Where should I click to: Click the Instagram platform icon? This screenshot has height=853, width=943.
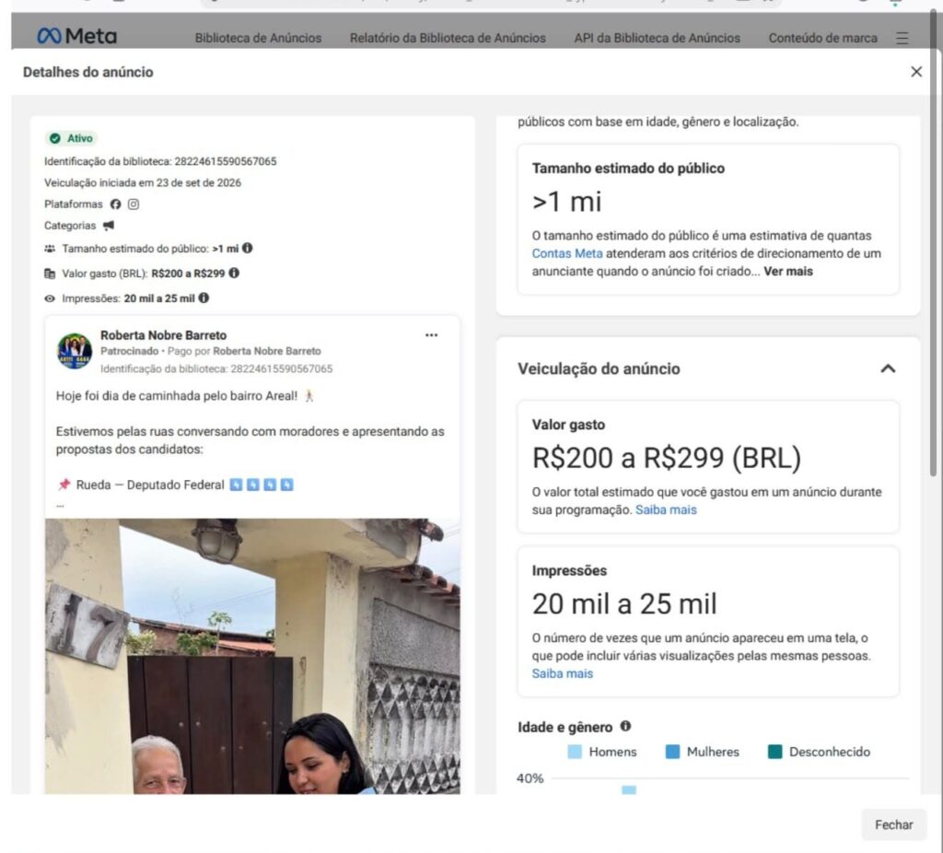tap(134, 204)
